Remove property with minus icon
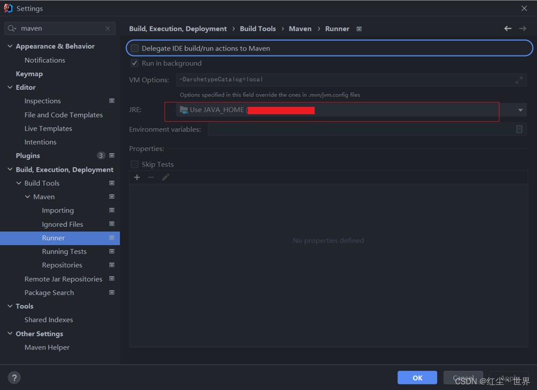The width and height of the screenshot is (537, 390). [x=151, y=177]
